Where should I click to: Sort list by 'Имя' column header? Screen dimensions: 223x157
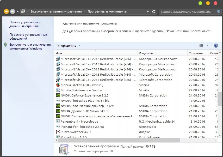pos(96,53)
